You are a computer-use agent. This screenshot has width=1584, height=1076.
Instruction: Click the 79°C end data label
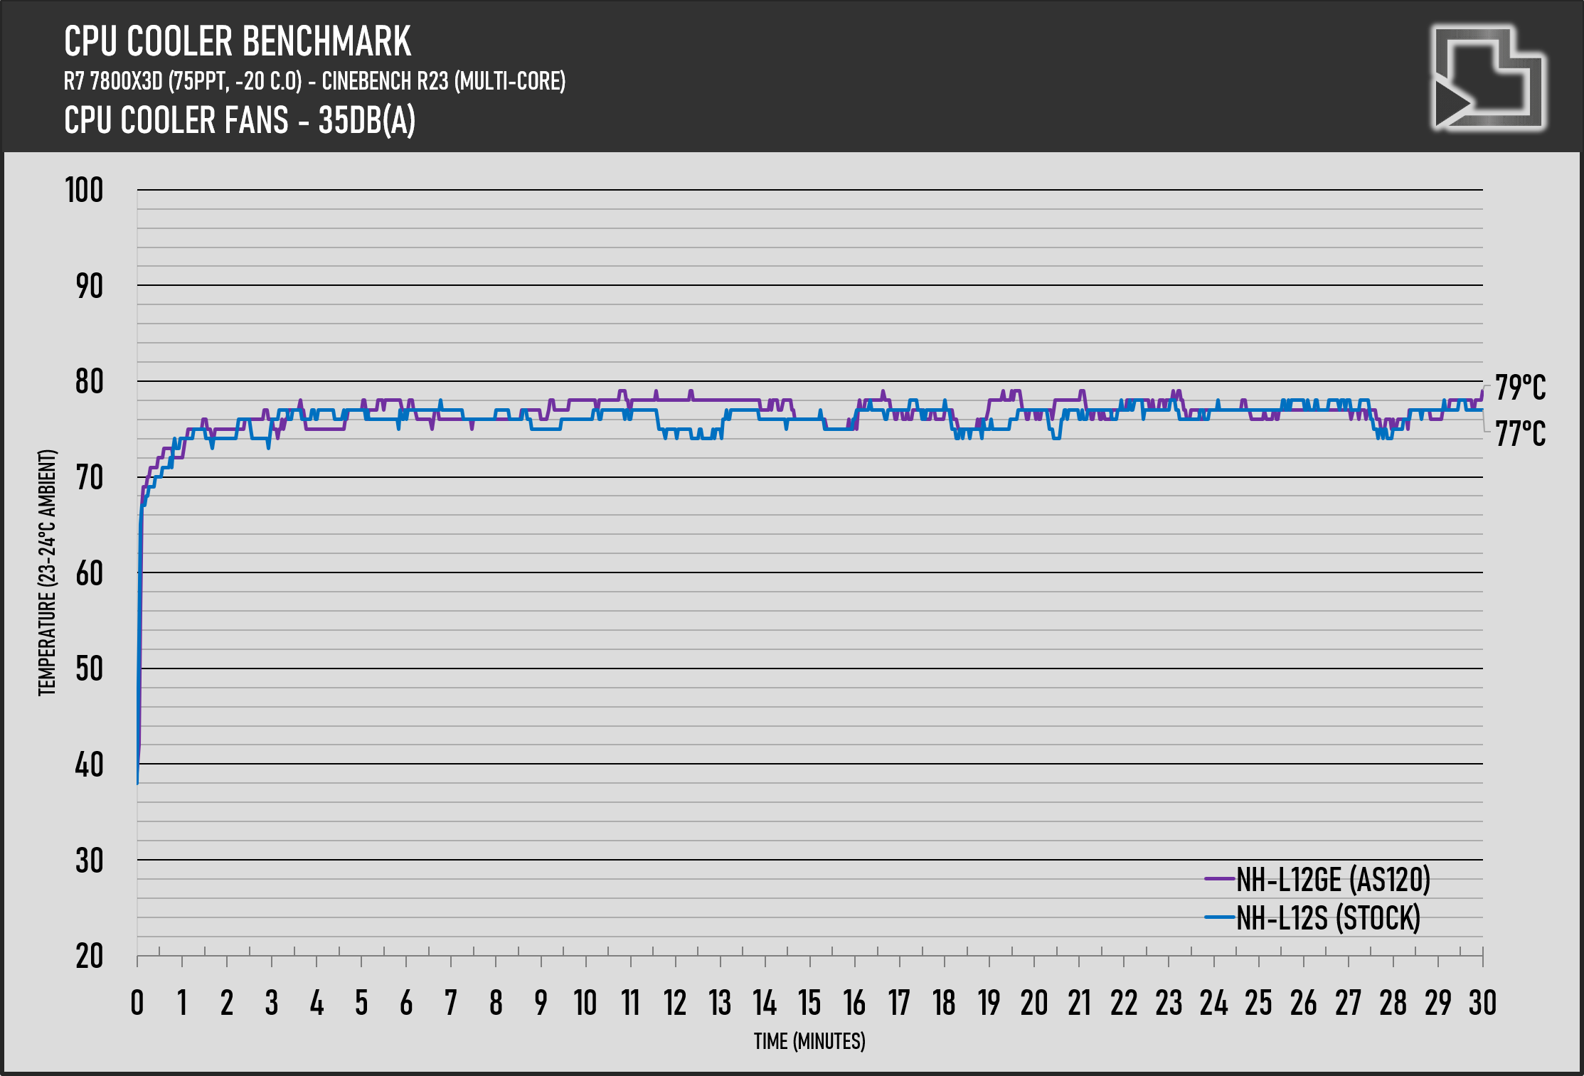(1520, 388)
